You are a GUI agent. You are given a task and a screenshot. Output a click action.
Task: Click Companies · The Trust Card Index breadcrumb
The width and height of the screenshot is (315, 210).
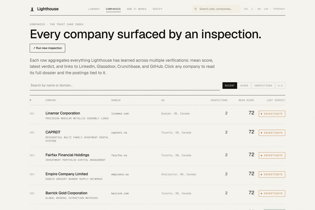(x=57, y=24)
